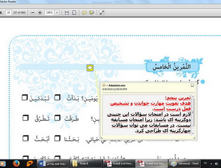This screenshot has height=168, width=221.
Task: Switch to the Word document taskbar button
Action: tap(53, 164)
